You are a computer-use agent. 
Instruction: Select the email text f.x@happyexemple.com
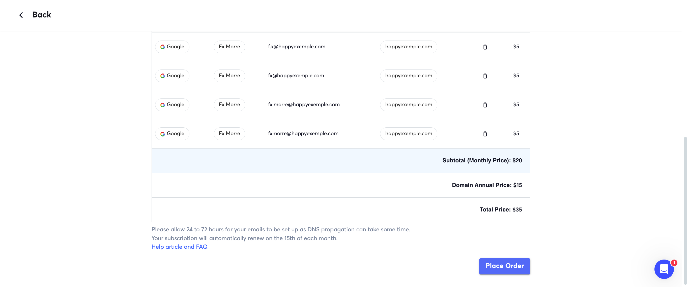coord(297,47)
